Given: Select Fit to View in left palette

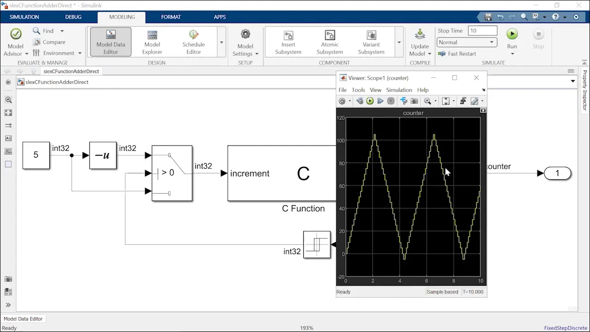Looking at the screenshot, I should point(8,113).
